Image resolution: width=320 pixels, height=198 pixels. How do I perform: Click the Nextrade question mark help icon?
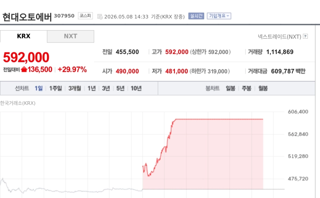pyautogui.click(x=305, y=36)
